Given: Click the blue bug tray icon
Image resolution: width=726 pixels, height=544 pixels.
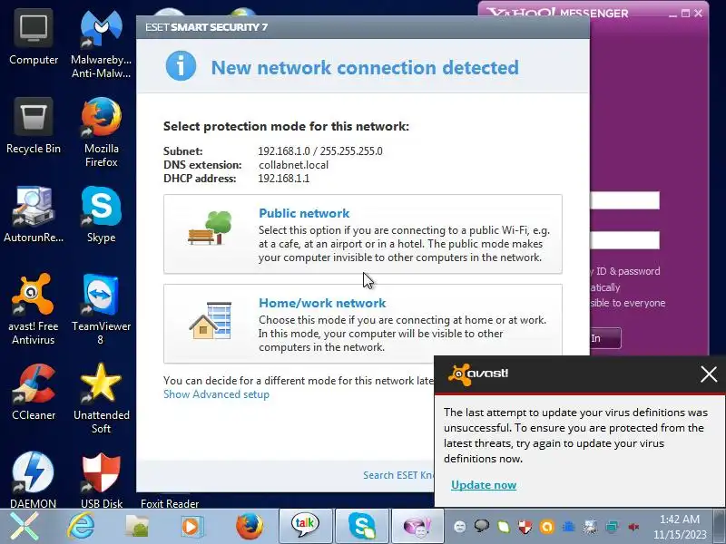Looking at the screenshot, I should point(569,527).
